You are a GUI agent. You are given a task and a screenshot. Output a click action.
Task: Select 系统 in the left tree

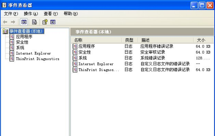coord(20,47)
